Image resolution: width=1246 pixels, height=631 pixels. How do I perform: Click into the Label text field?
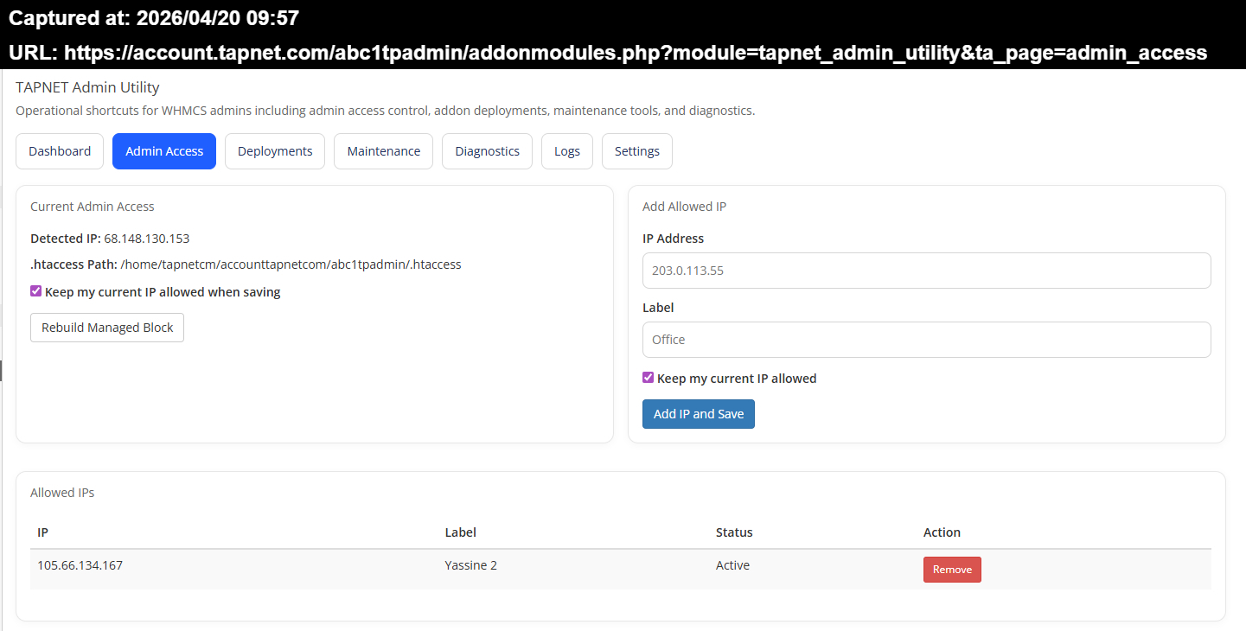point(926,340)
